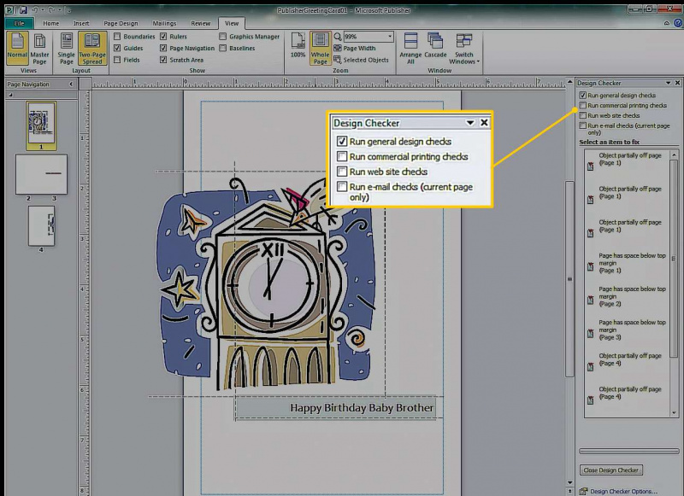684x496 pixels.
Task: Toggle Boundaries checkbox
Action: click(117, 37)
